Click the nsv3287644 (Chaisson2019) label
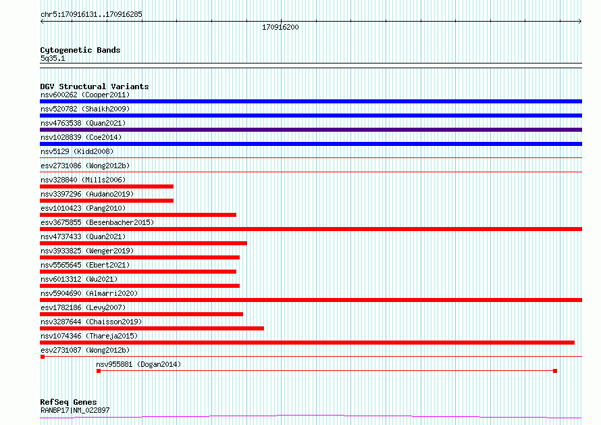The image size is (601, 425). tap(91, 322)
